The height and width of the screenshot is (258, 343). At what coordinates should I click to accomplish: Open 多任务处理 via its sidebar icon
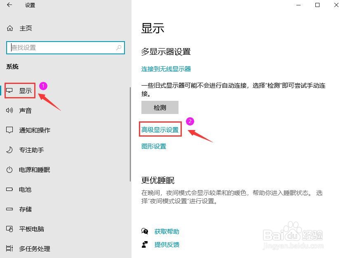(10, 249)
